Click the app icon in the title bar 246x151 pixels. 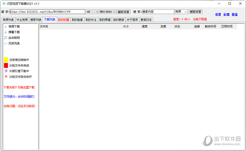click(4, 3)
